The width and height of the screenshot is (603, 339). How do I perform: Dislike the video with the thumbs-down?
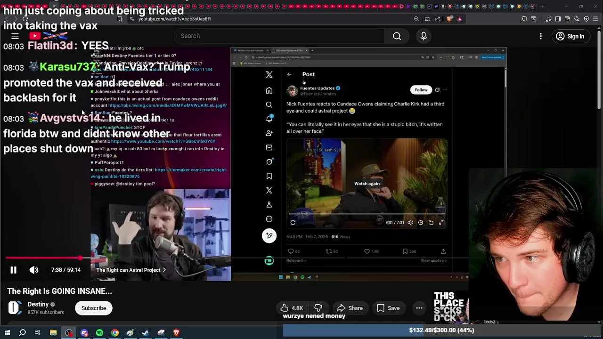pyautogui.click(x=318, y=308)
